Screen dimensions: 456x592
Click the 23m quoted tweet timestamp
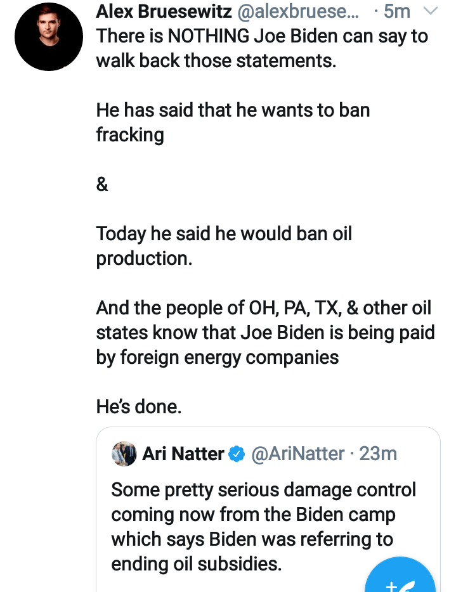coord(378,454)
